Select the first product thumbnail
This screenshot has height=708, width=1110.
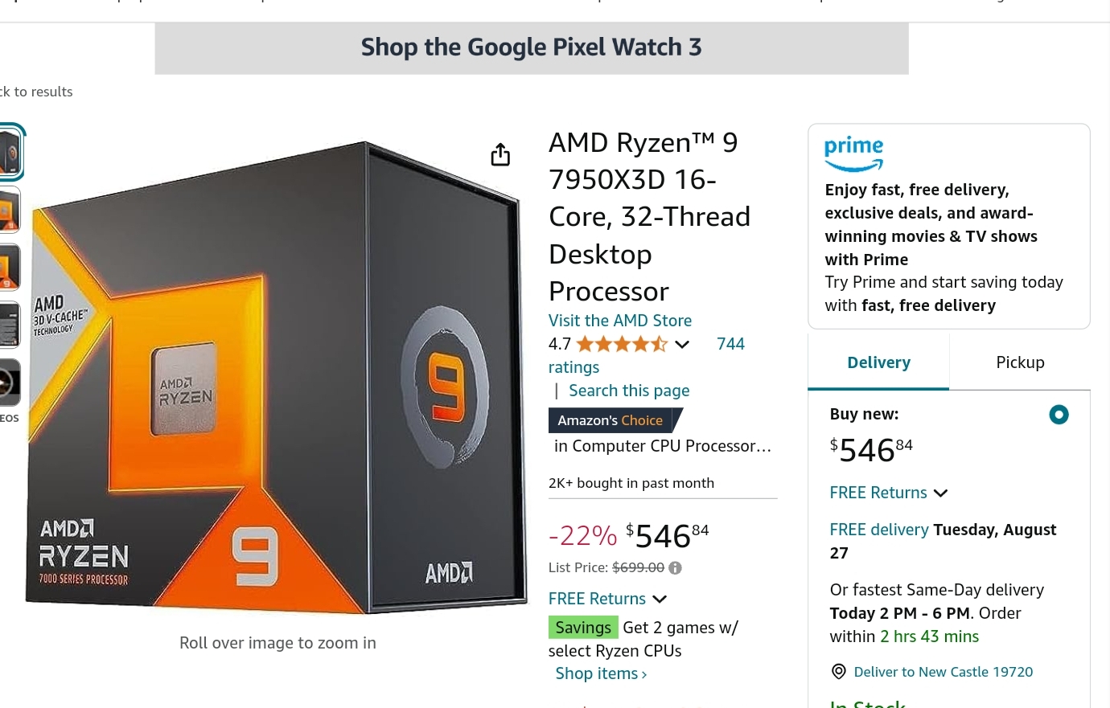click(10, 153)
